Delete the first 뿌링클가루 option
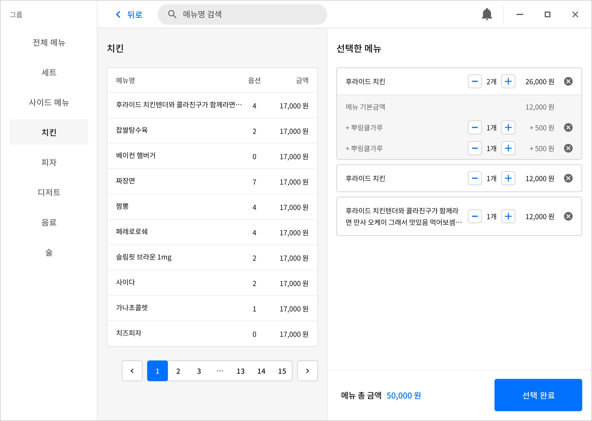This screenshot has width=592, height=421. [568, 128]
